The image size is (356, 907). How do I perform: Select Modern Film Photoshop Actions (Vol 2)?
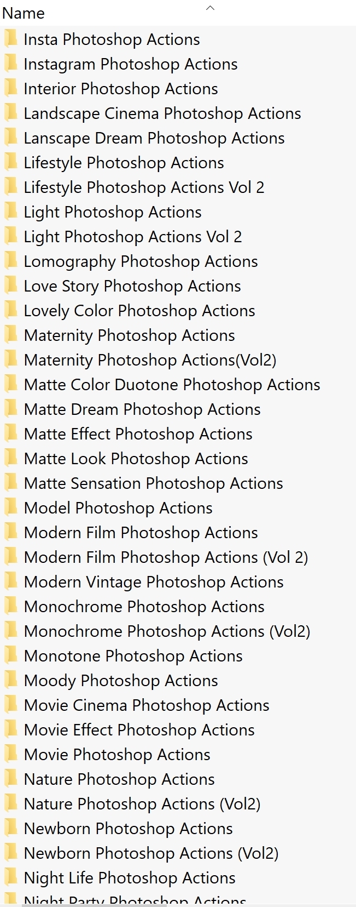coord(166,557)
